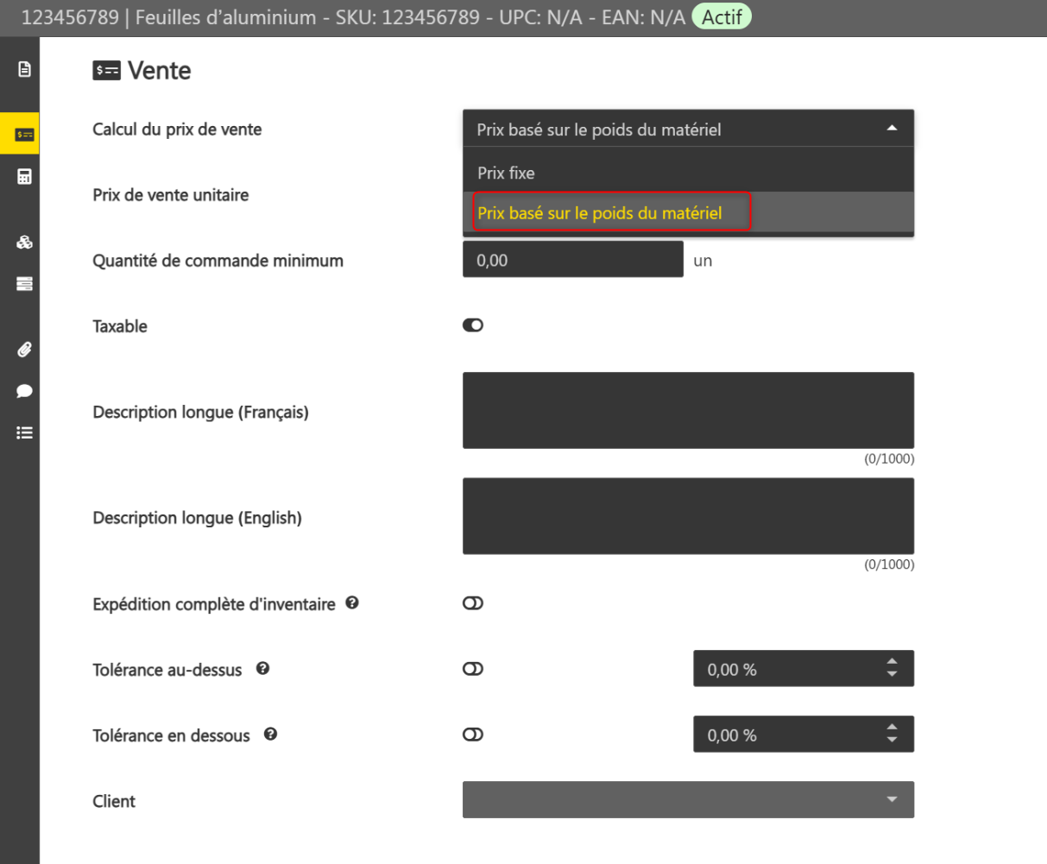Open the bulleted list sidebar icon
Viewport: 1047px width, 864px height.
pos(24,432)
